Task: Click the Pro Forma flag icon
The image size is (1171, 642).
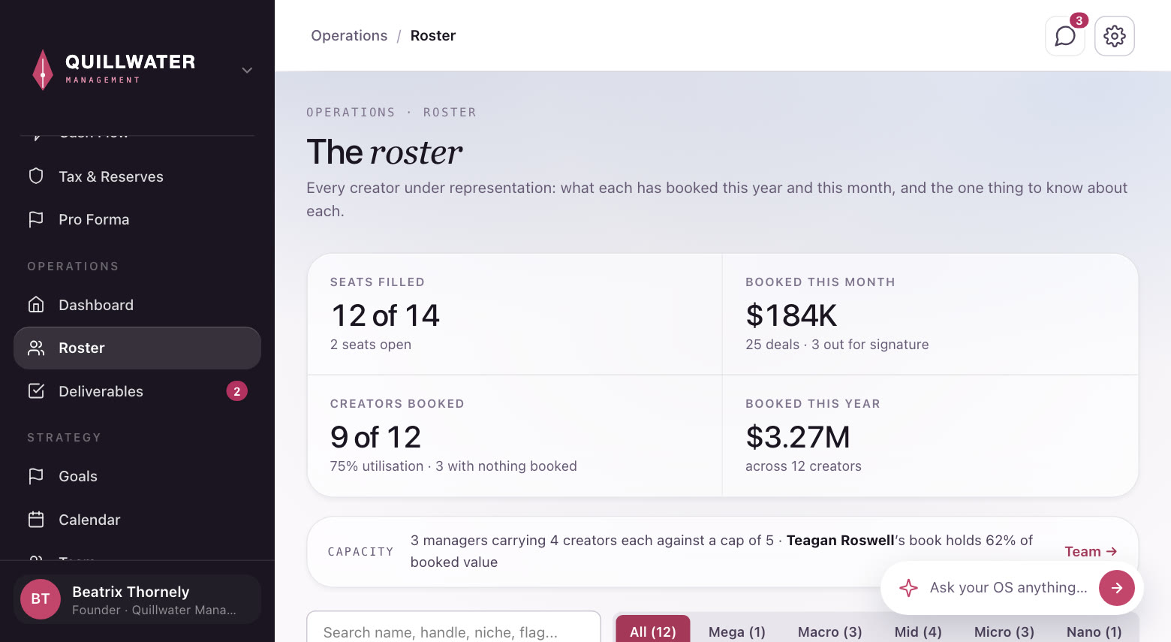Action: pos(36,219)
